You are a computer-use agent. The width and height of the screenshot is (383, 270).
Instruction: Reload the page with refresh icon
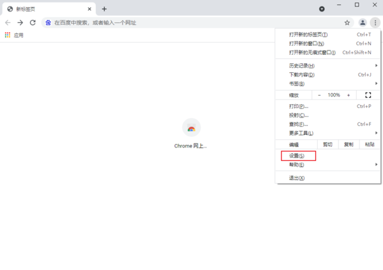[x=33, y=23]
